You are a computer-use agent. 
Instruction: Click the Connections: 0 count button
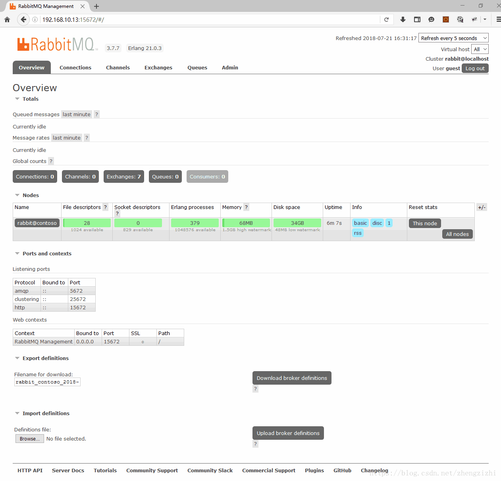click(x=35, y=176)
